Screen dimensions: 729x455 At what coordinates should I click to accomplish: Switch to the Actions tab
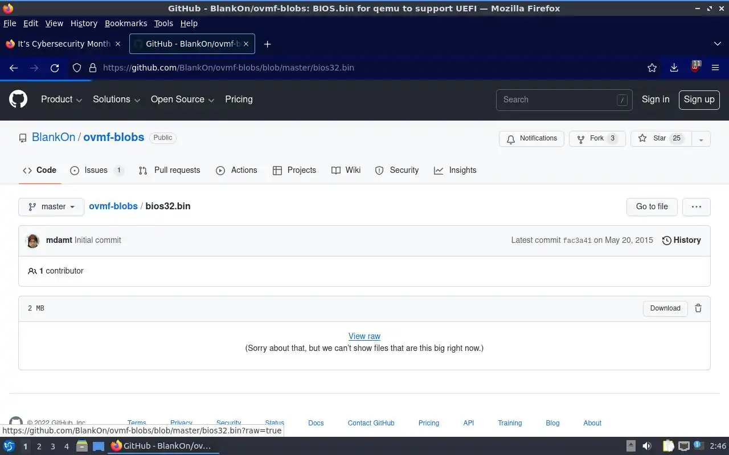click(236, 170)
